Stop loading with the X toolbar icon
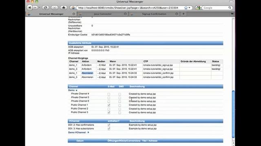The height and width of the screenshot is (146, 261). tap(54, 8)
